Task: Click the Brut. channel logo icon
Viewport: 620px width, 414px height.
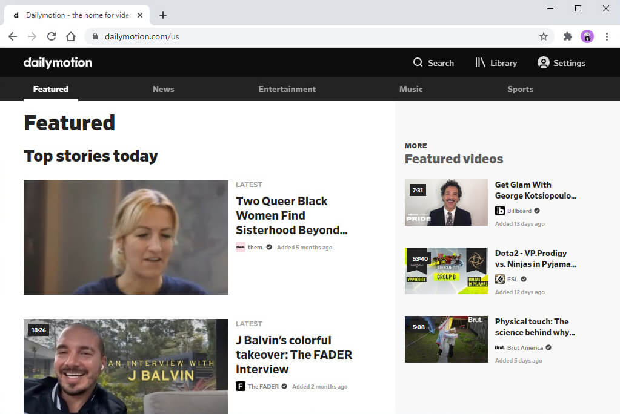Action: (500, 347)
